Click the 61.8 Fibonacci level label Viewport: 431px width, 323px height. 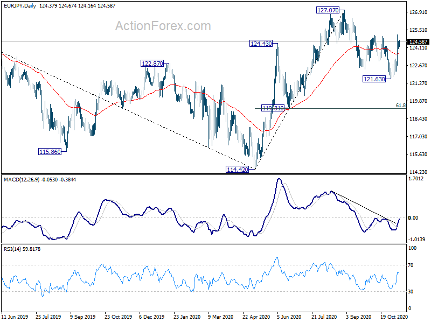[x=401, y=106]
